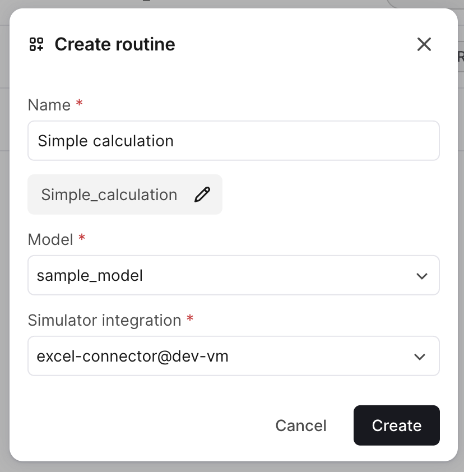464x472 pixels.
Task: Expand the excel-connector@dev-vm dropdown
Action: point(234,356)
